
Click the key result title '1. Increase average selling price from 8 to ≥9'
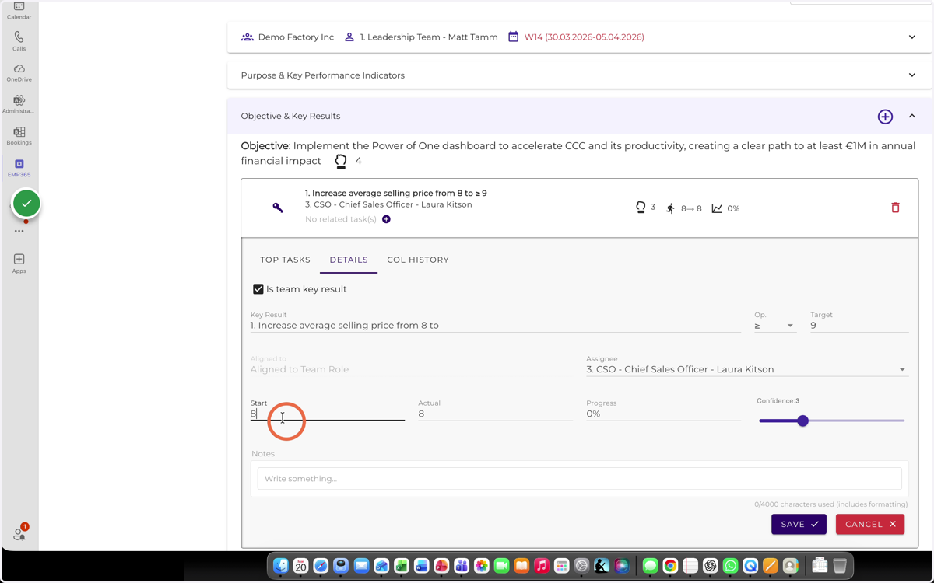coord(396,194)
